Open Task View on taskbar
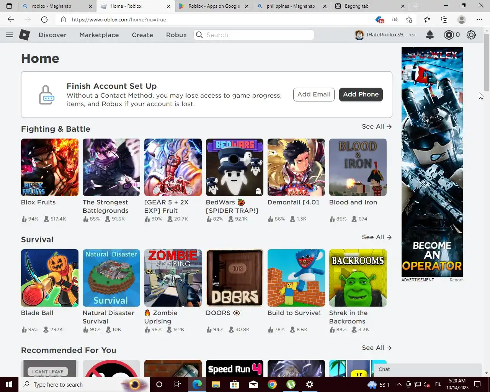The image size is (490, 392). [178, 384]
